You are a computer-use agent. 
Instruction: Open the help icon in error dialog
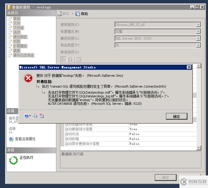[x=27, y=116]
